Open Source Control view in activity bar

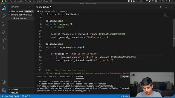tap(4, 24)
